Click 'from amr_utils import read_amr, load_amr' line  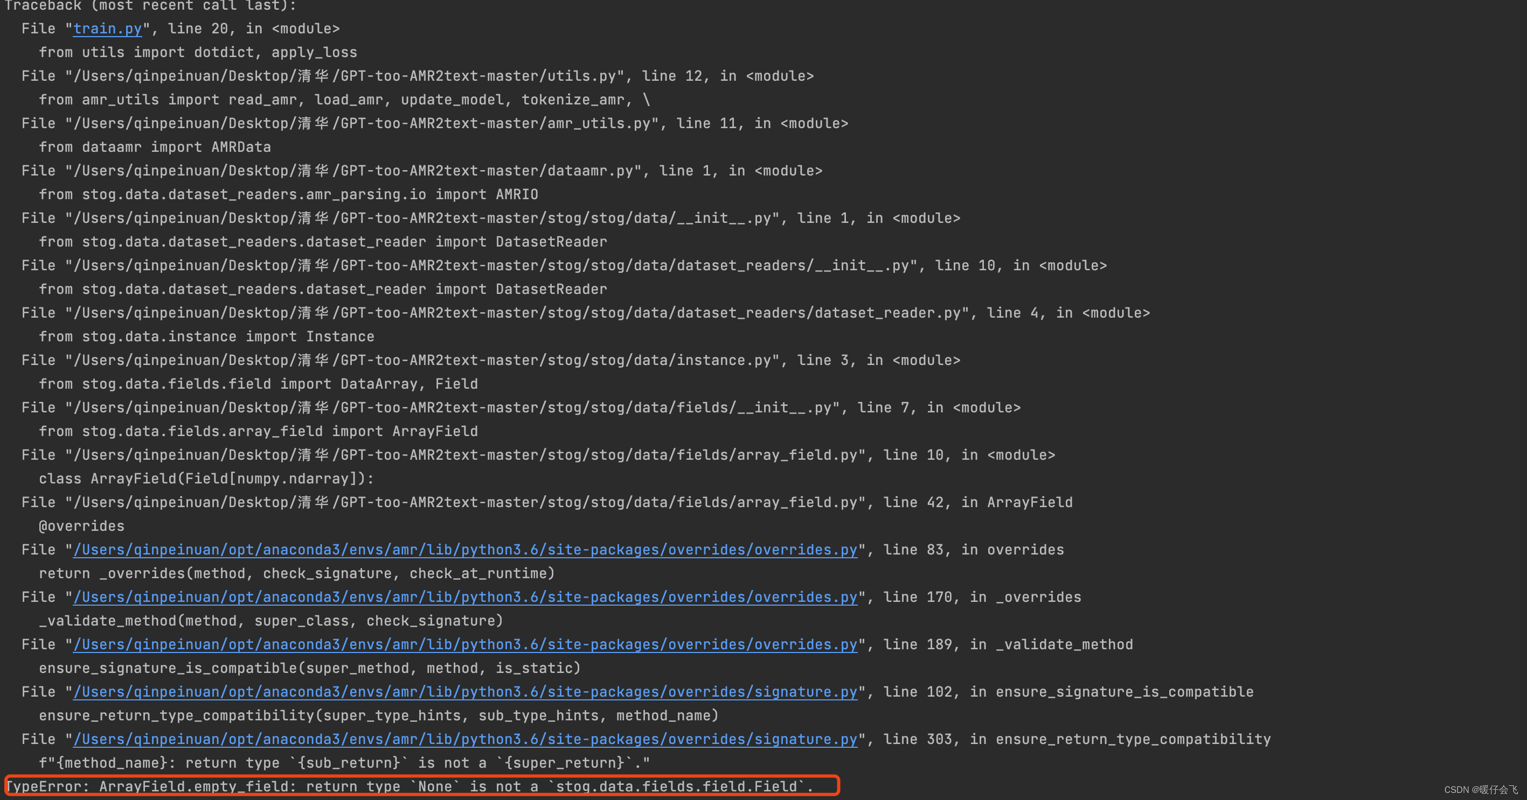pyautogui.click(x=344, y=100)
